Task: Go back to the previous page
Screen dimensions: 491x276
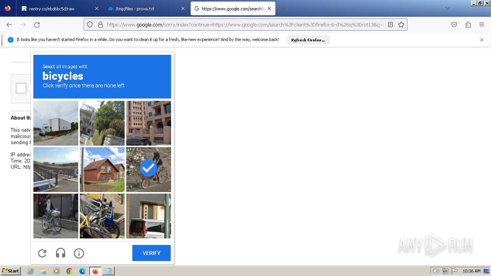Action: tap(9, 25)
